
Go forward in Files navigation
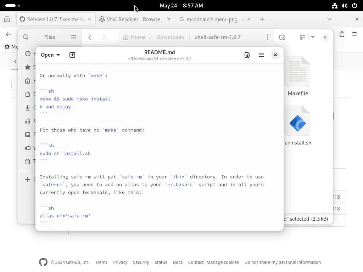104,37
